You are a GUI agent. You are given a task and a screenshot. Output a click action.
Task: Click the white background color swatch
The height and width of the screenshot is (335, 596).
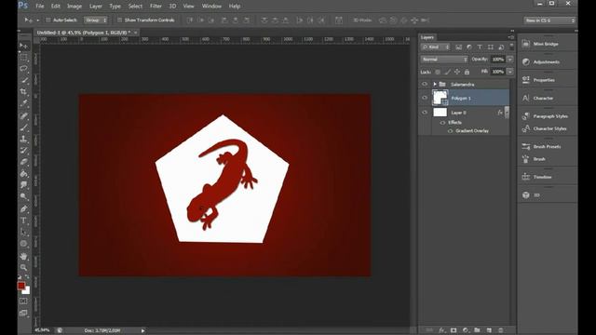(27, 290)
